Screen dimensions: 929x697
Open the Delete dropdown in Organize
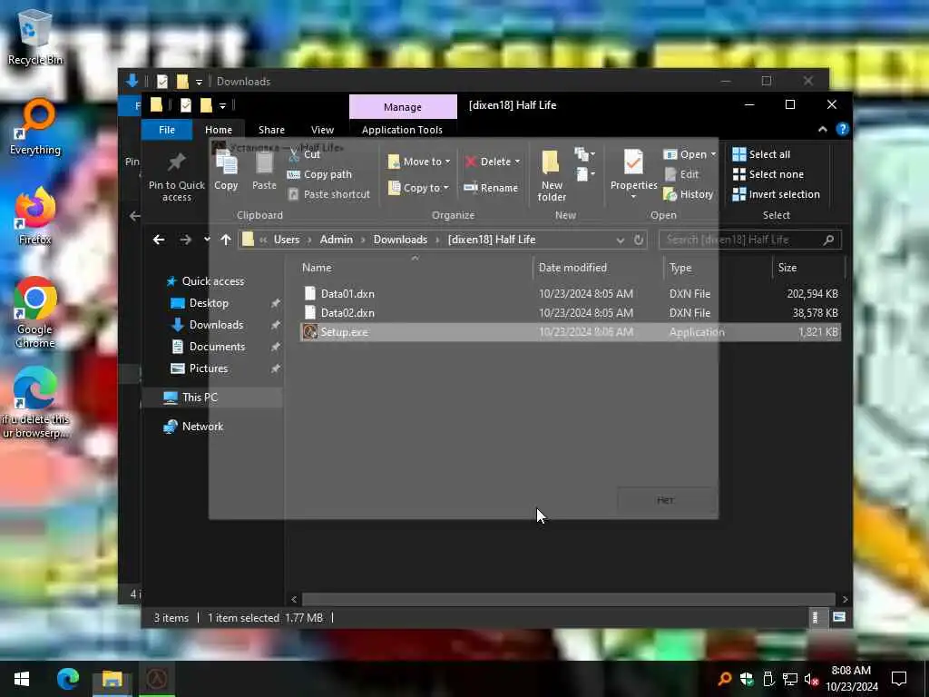(x=493, y=162)
